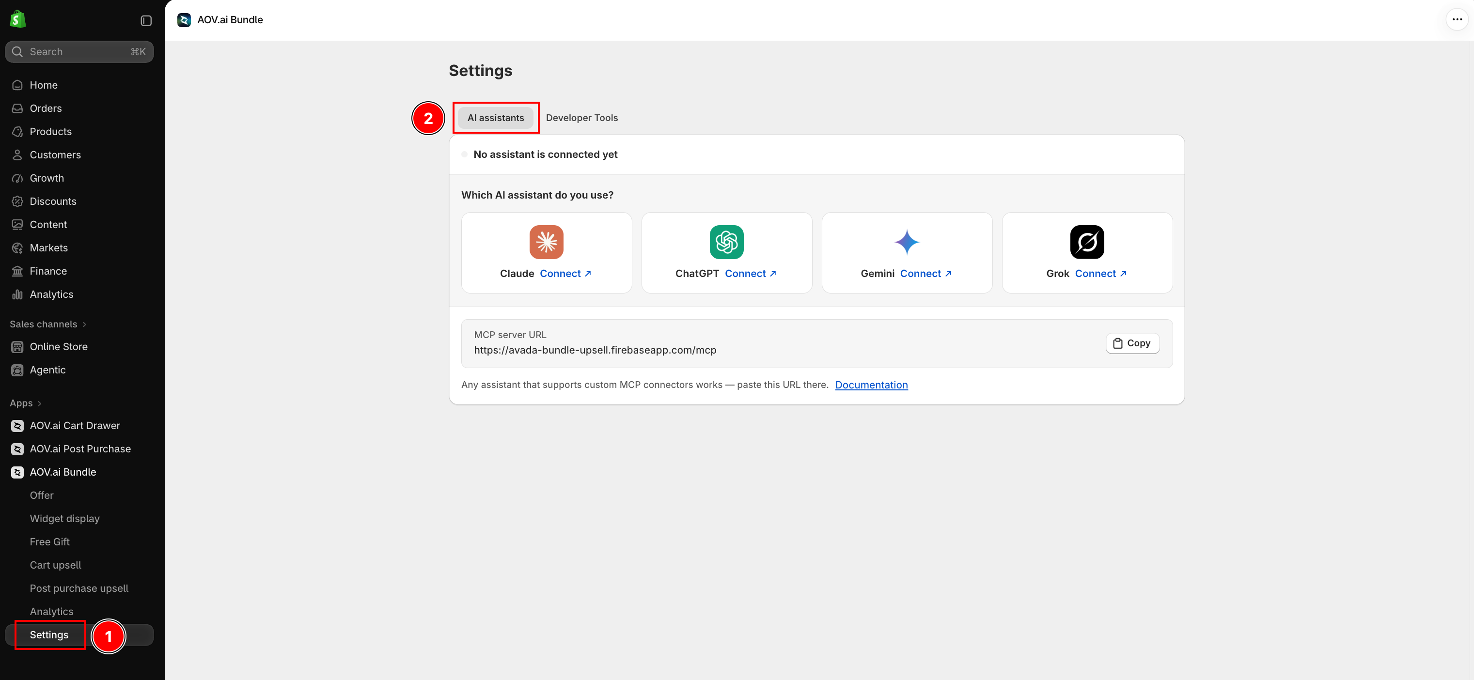Click the Content image icon

(18, 225)
